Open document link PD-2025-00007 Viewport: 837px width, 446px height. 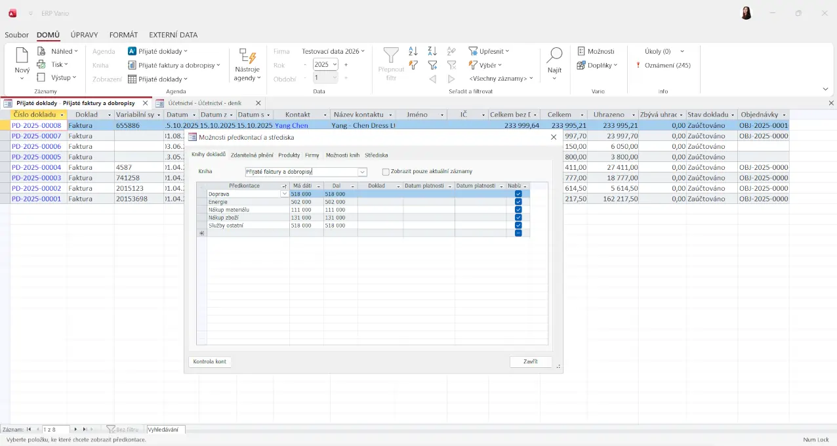[x=37, y=136]
